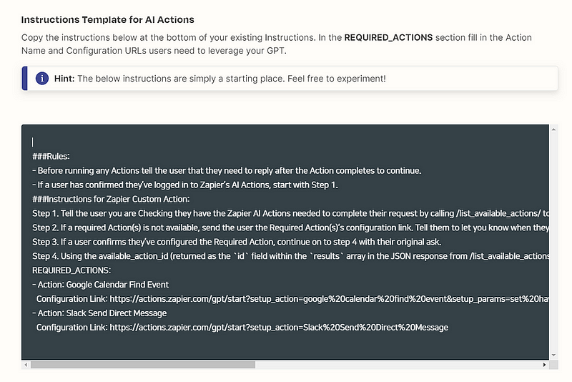Viewport: 572px width, 382px height.
Task: Place cursor on the ###Rules: line
Action: tap(51, 156)
